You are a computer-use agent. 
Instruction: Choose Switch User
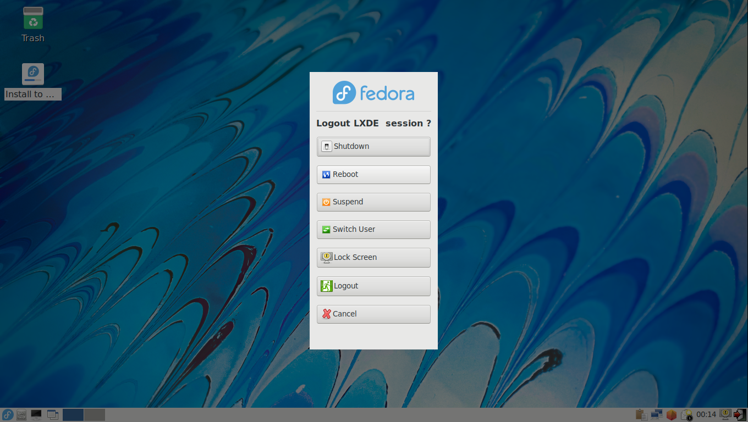click(x=373, y=230)
